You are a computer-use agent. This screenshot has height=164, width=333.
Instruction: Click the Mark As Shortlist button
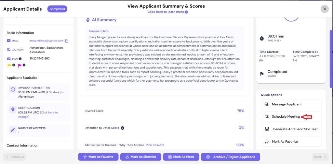coord(141,157)
